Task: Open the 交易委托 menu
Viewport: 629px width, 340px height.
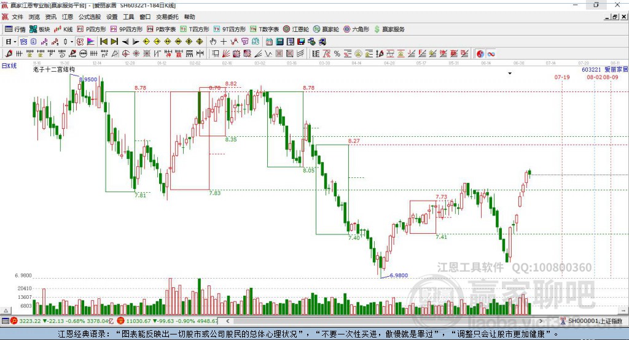Action: [167, 17]
